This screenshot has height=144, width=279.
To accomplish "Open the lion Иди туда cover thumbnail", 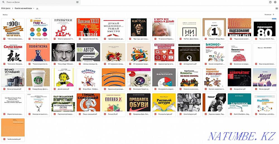I will [139, 27].
